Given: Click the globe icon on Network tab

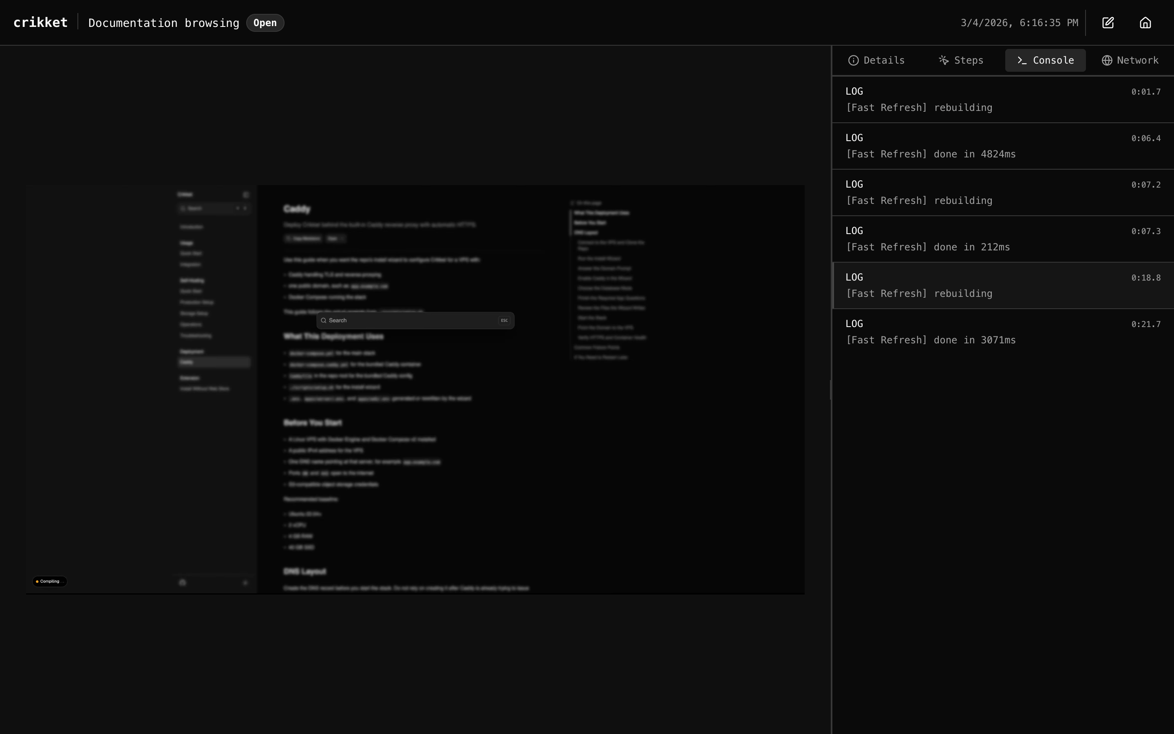Looking at the screenshot, I should (x=1107, y=60).
